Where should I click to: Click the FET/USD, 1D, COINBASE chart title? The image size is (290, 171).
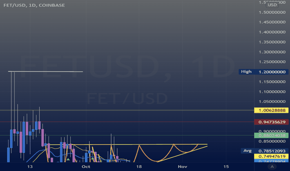point(34,5)
